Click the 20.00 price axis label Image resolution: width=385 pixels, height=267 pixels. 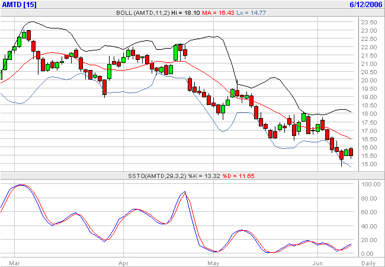[369, 80]
